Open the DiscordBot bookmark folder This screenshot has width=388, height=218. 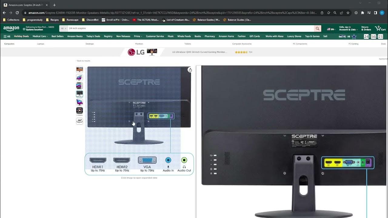[x=90, y=20]
